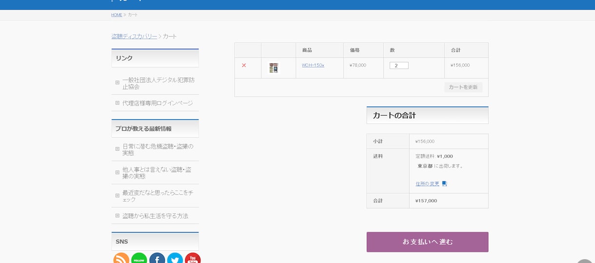Open the 盗聴ディスカバリー breadcrumb link
595x263 pixels.
[134, 37]
